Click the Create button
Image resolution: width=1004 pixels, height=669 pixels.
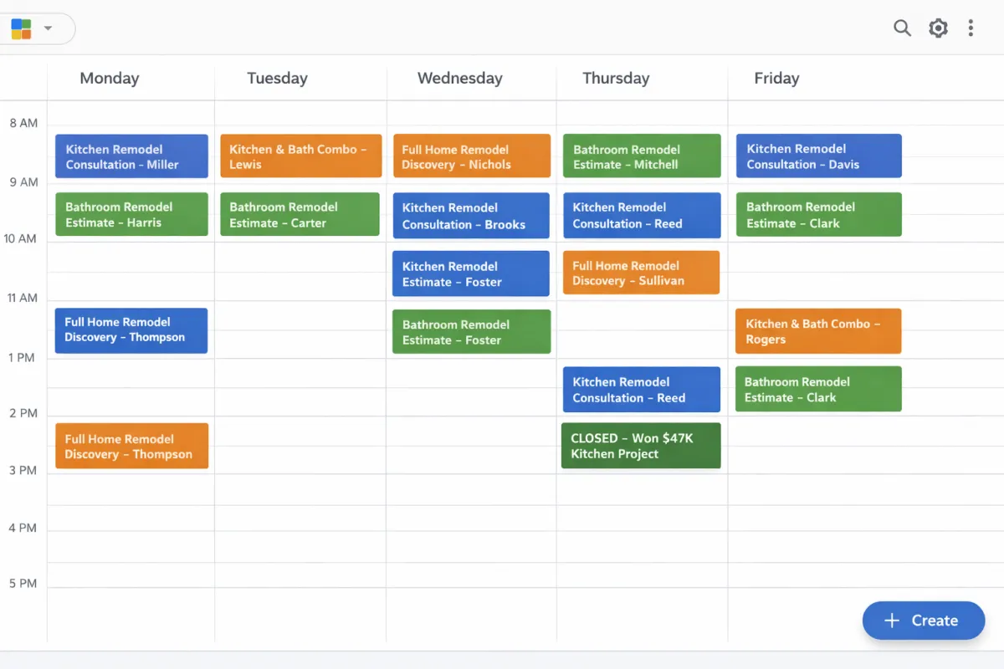pos(924,620)
